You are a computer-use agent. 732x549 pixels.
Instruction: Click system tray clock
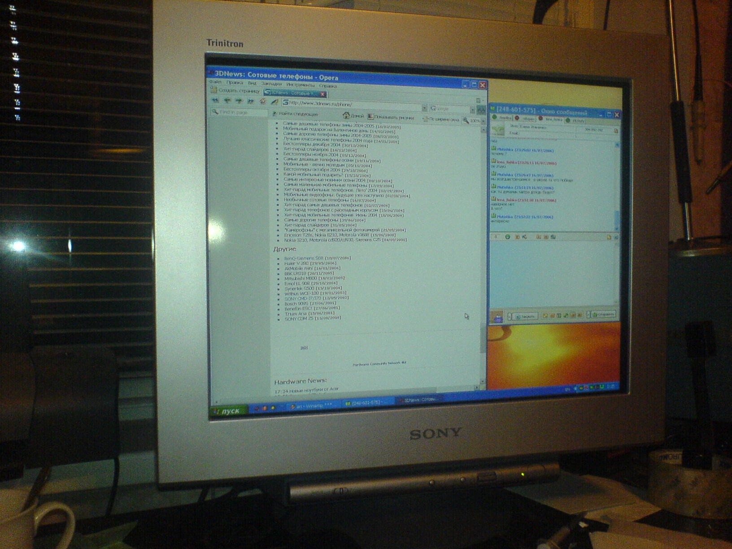(x=610, y=386)
